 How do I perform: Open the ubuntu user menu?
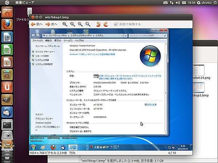tap(204, 3)
